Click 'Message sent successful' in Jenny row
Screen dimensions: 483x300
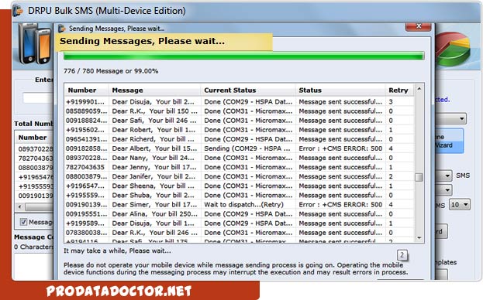340,167
